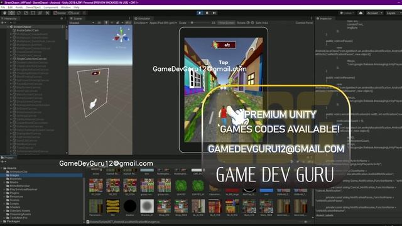
Task: Open the Apple iPad device dropdown
Action: (163, 23)
